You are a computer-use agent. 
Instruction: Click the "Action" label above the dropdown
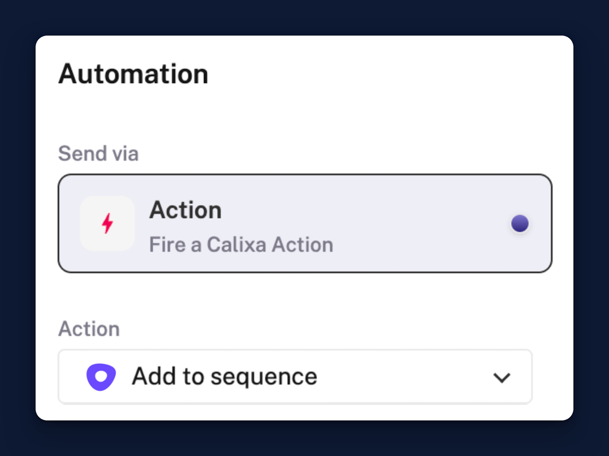coord(89,328)
